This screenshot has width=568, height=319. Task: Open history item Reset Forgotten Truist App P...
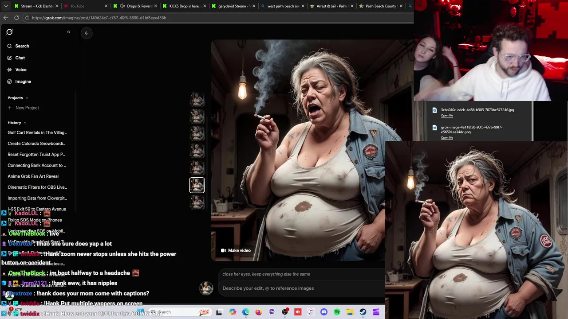tap(36, 155)
